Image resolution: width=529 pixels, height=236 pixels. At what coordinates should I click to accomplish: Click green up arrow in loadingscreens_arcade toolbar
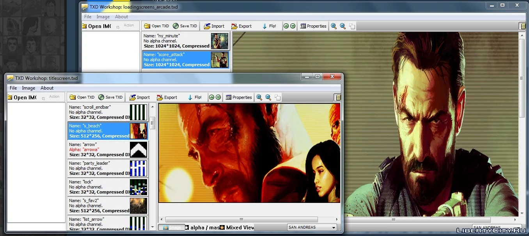coord(286,26)
